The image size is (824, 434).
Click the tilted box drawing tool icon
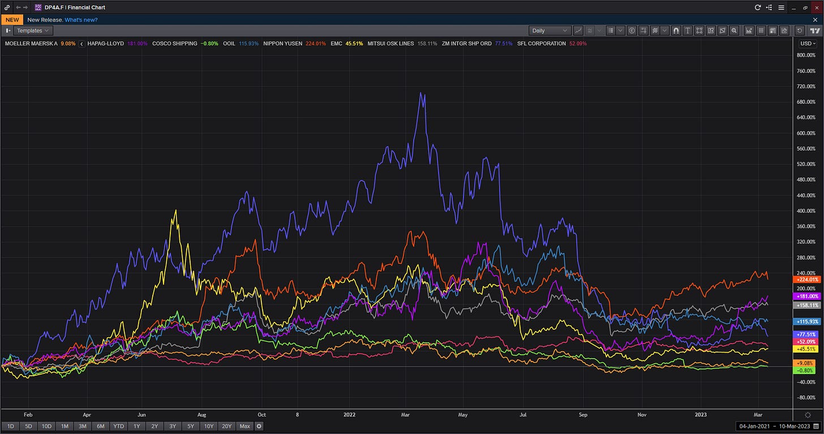coord(723,31)
